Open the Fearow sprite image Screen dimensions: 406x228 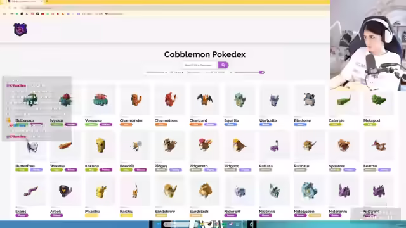[379, 146]
